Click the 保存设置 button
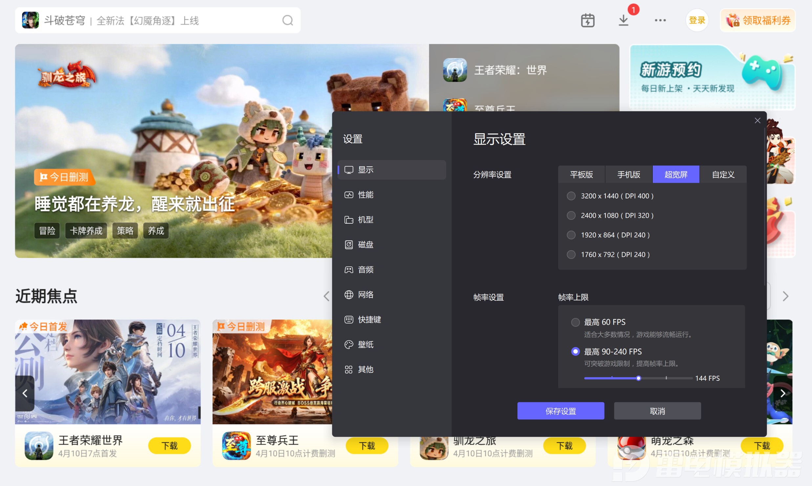 click(x=560, y=411)
